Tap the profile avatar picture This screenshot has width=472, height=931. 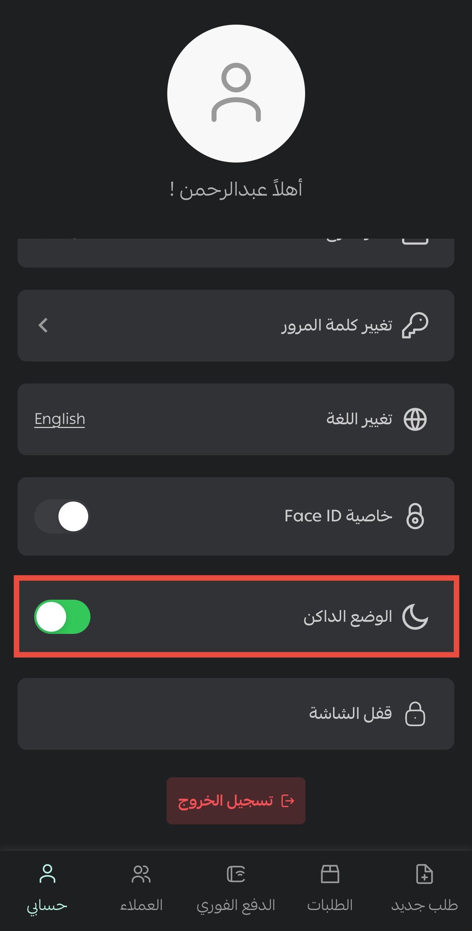click(x=236, y=93)
